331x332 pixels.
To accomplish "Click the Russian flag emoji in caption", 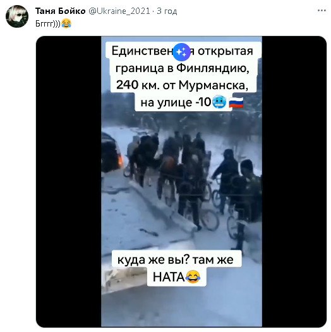I will pyautogui.click(x=236, y=102).
